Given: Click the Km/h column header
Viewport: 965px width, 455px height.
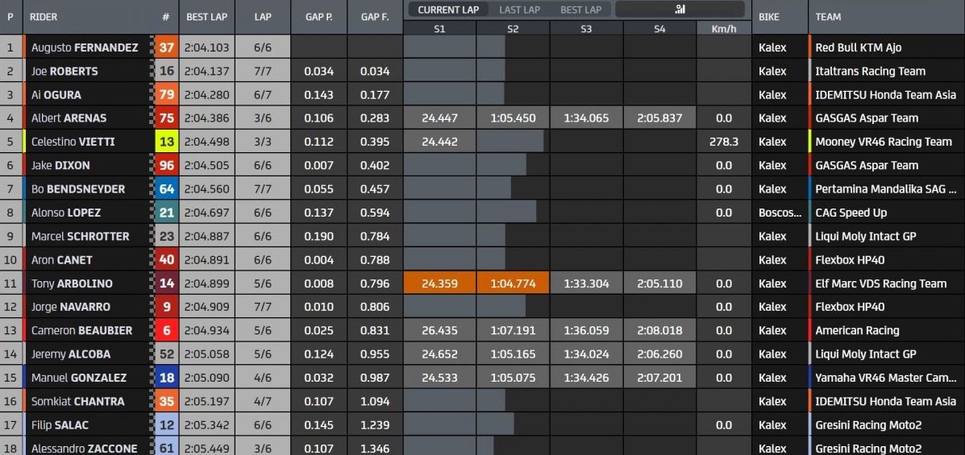Looking at the screenshot, I should tap(724, 28).
